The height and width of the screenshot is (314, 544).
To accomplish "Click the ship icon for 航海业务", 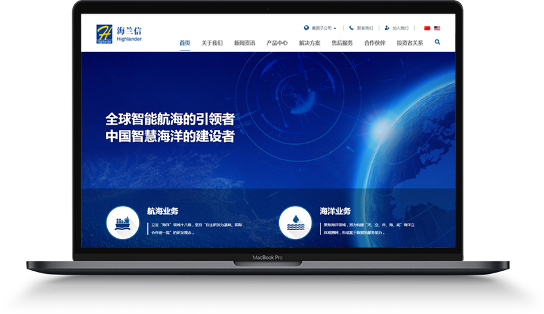I will coord(122,223).
